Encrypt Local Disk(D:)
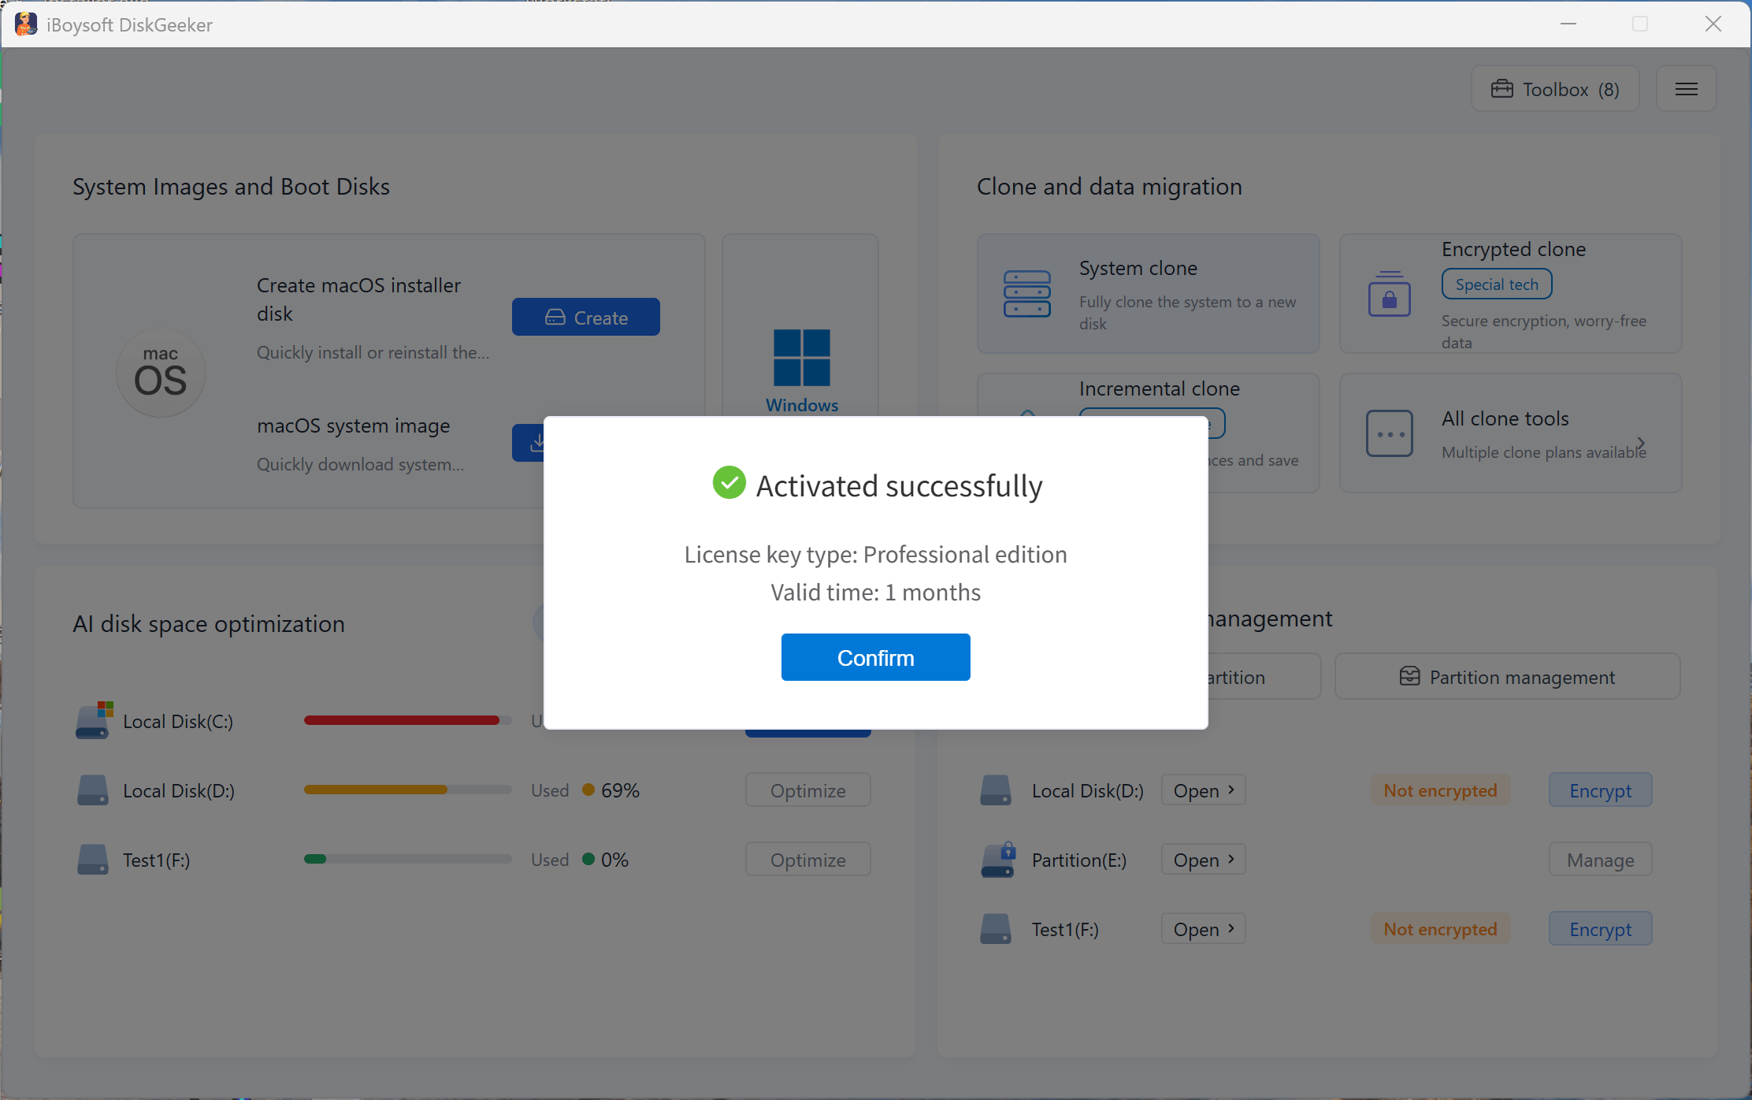This screenshot has height=1100, width=1752. [x=1601, y=790]
